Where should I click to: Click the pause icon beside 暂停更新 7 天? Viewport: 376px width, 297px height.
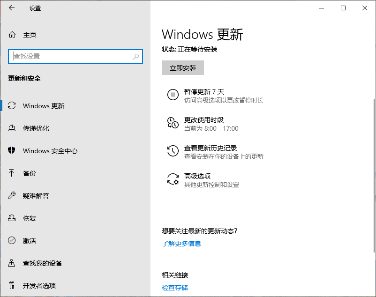click(173, 95)
